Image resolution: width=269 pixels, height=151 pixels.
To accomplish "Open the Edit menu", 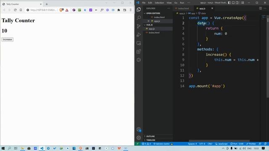I will (150, 3).
